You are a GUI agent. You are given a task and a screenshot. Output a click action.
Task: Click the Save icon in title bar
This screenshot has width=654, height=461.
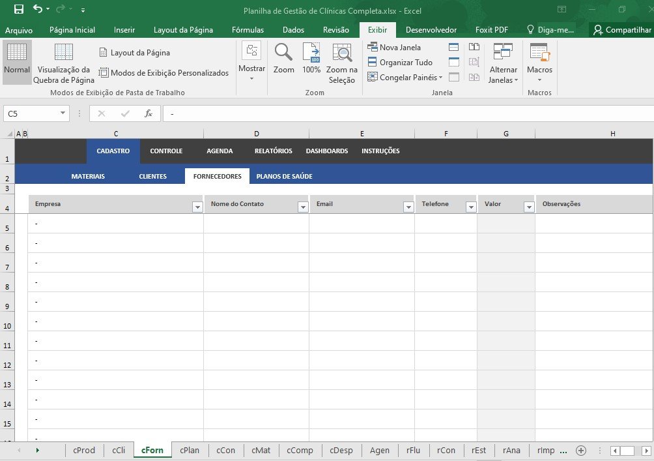point(19,10)
